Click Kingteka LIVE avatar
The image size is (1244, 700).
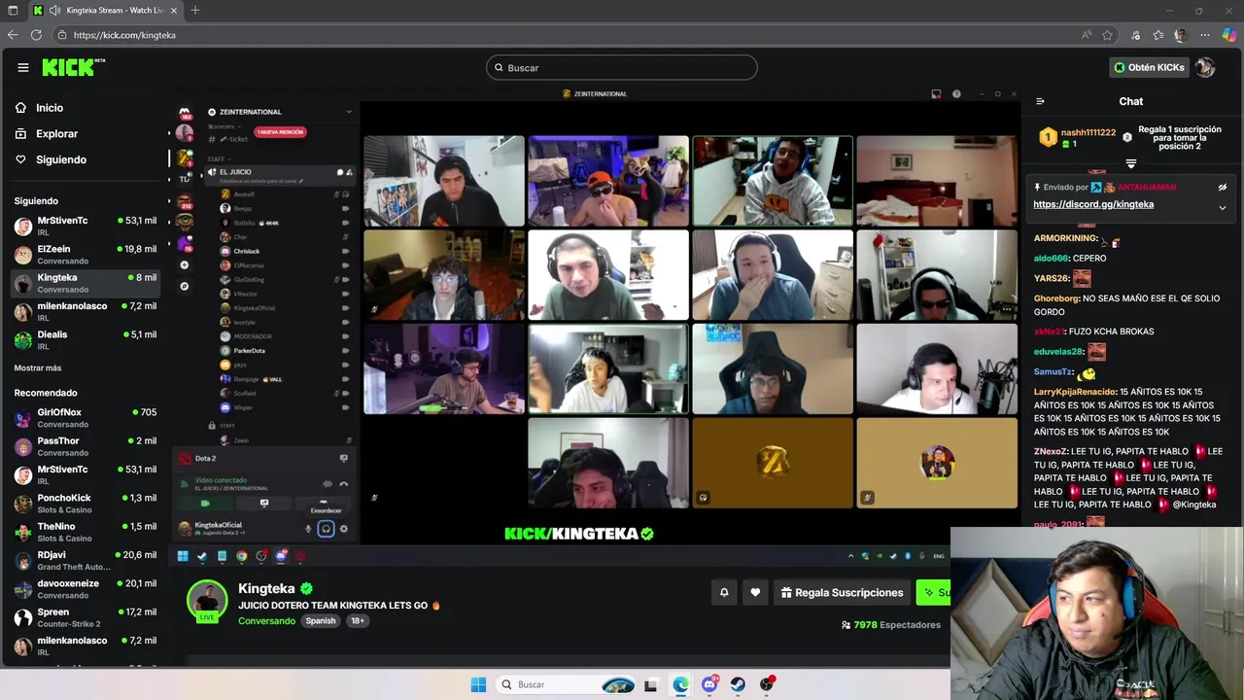coord(207,601)
